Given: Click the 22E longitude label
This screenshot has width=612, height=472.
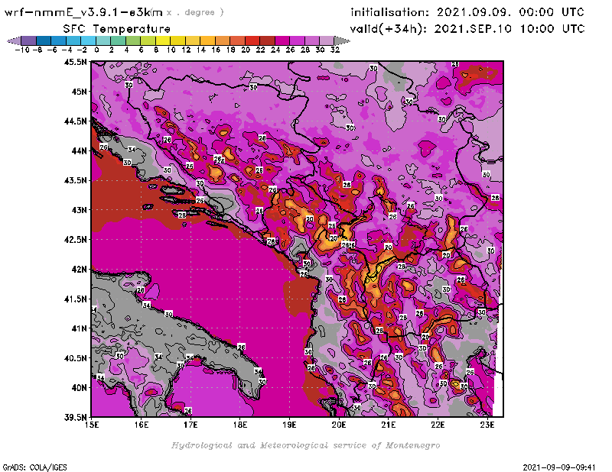Looking at the screenshot, I should 438,425.
